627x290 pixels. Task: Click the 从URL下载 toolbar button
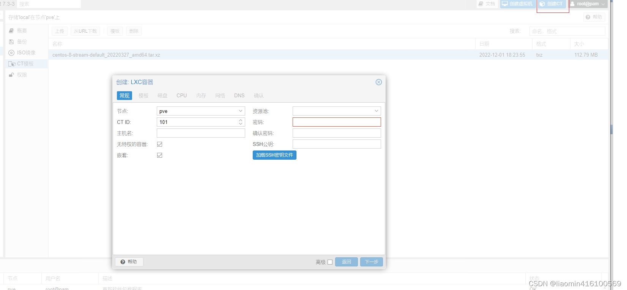[x=85, y=31]
